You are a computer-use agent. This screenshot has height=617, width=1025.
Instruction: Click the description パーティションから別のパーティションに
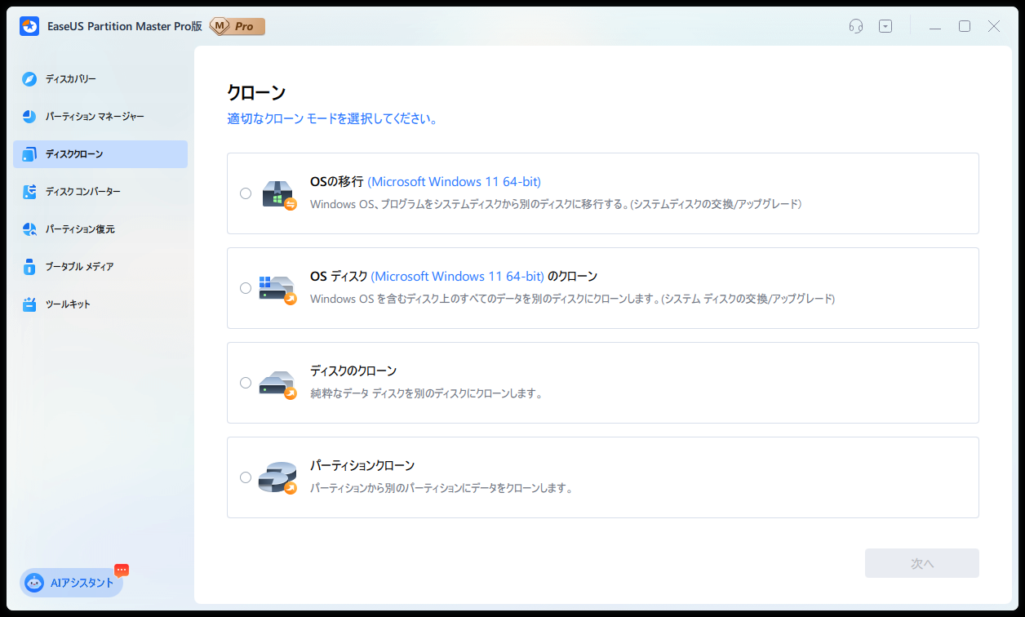[x=442, y=488]
